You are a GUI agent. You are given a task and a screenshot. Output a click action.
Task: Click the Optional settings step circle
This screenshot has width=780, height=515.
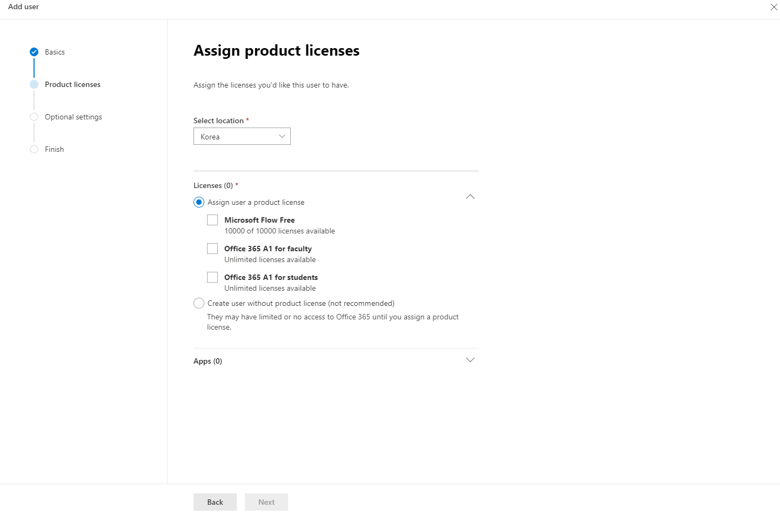[x=34, y=117]
